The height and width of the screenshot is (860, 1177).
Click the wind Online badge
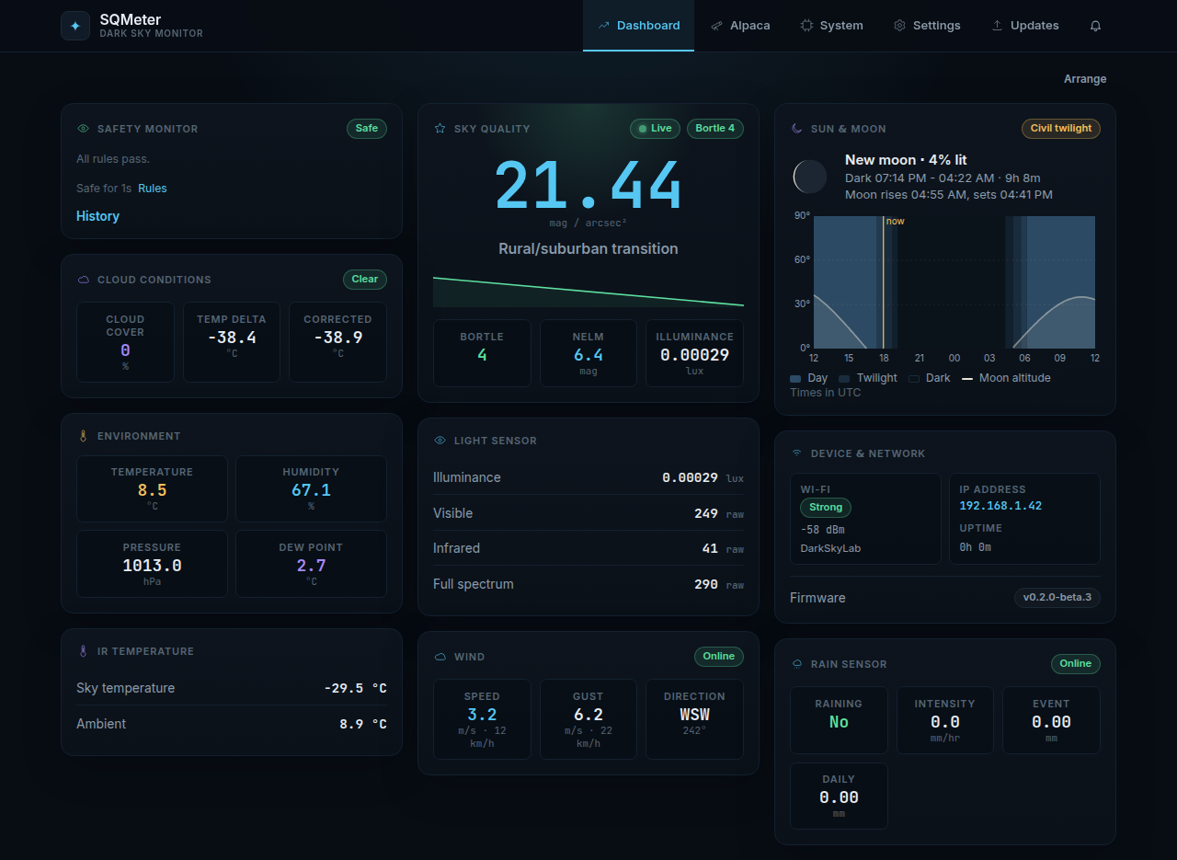(719, 657)
